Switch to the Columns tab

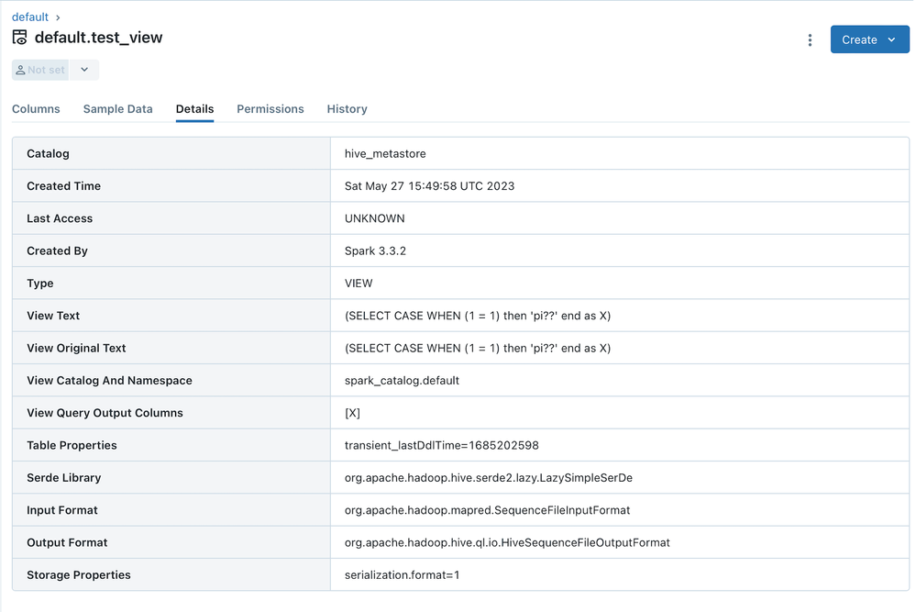(x=36, y=109)
